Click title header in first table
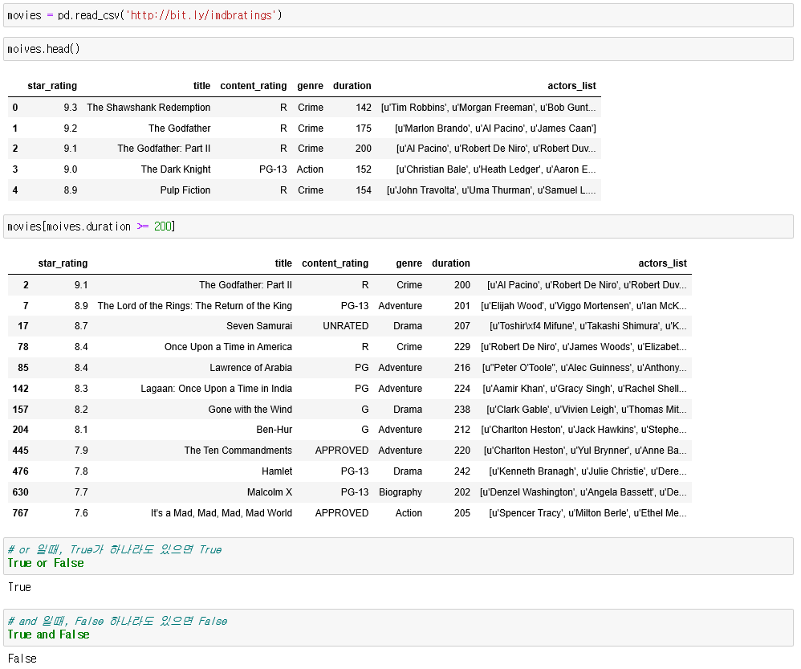The image size is (801, 669). (201, 86)
